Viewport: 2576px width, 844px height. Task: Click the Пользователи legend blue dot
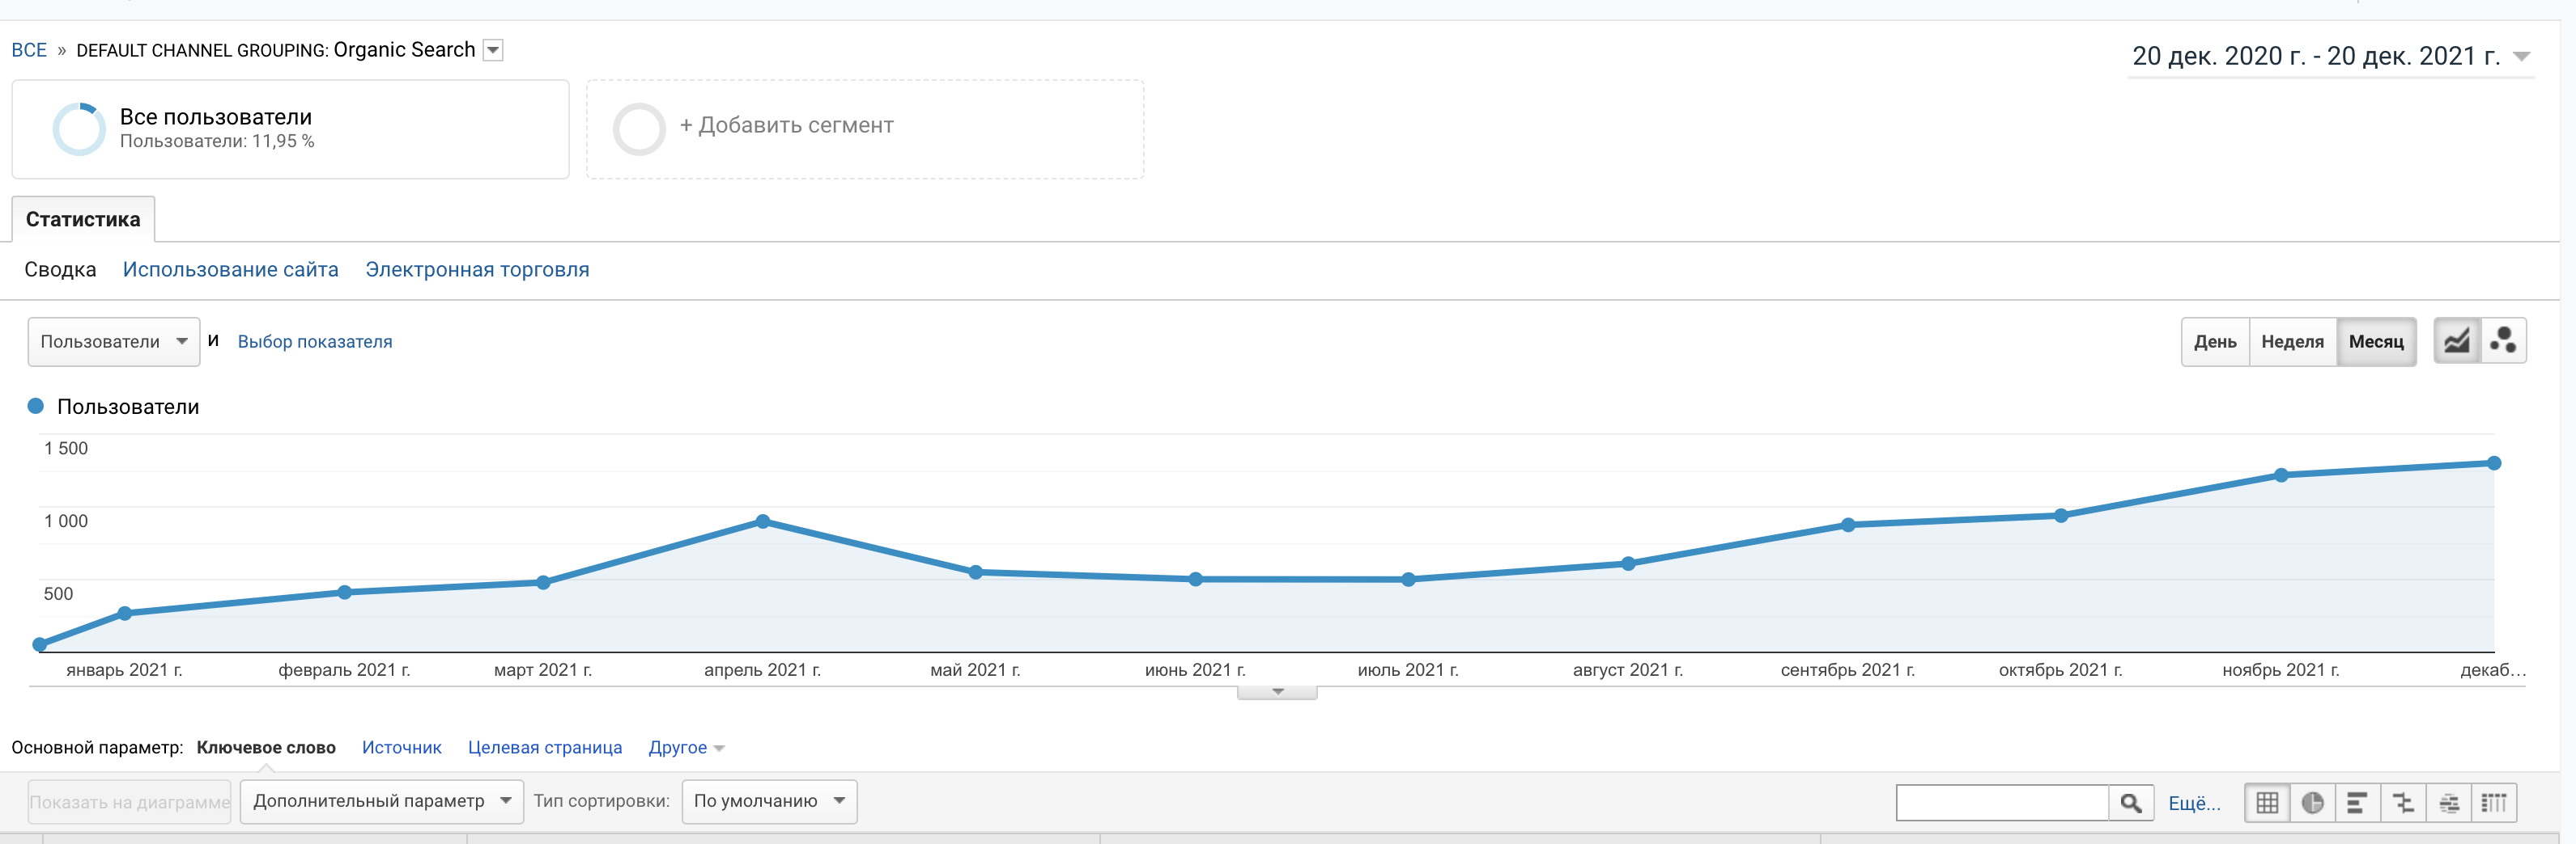(36, 406)
